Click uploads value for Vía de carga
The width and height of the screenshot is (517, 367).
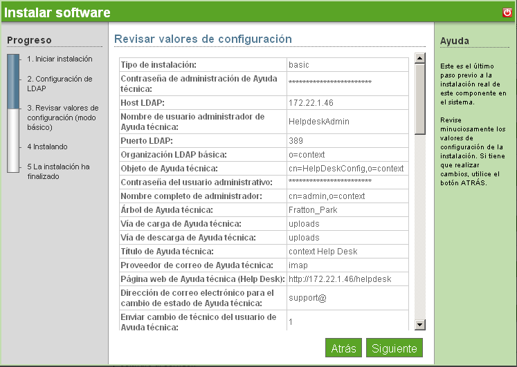(304, 224)
